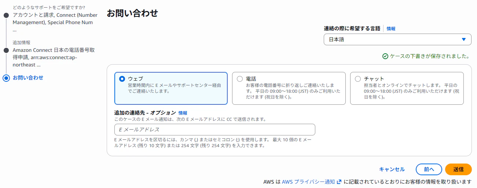The width and height of the screenshot is (477, 188).
Task: Focus the E メールアドレス input field
Action: 215,130
